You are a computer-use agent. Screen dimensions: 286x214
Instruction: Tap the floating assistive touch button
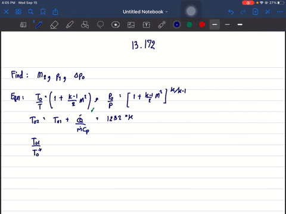pyautogui.click(x=191, y=11)
